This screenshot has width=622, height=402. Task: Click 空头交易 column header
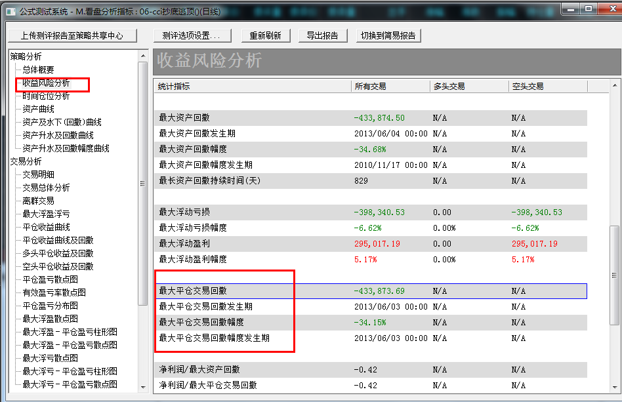[548, 86]
